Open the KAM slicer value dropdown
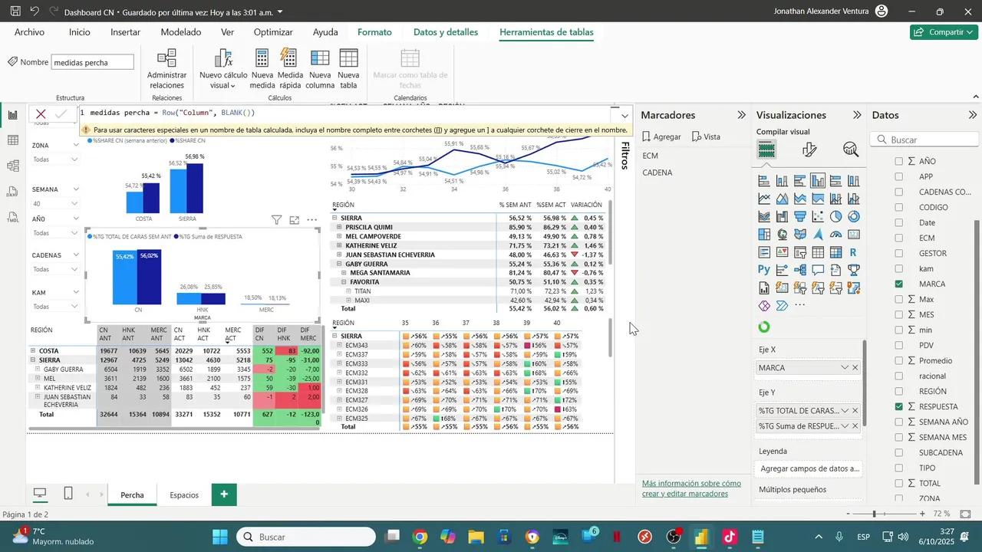The height and width of the screenshot is (552, 982). [55, 306]
